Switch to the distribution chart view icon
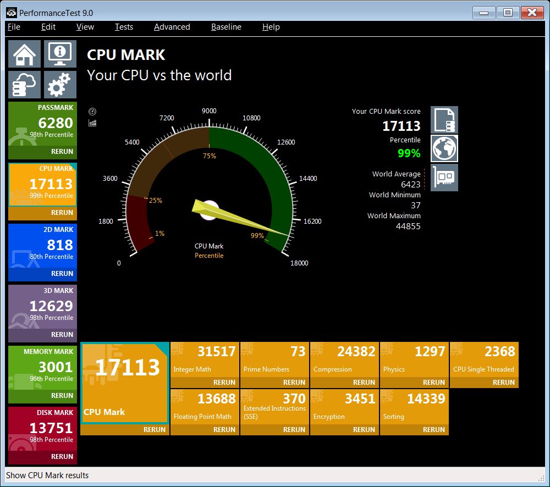550x487 pixels. [92, 123]
